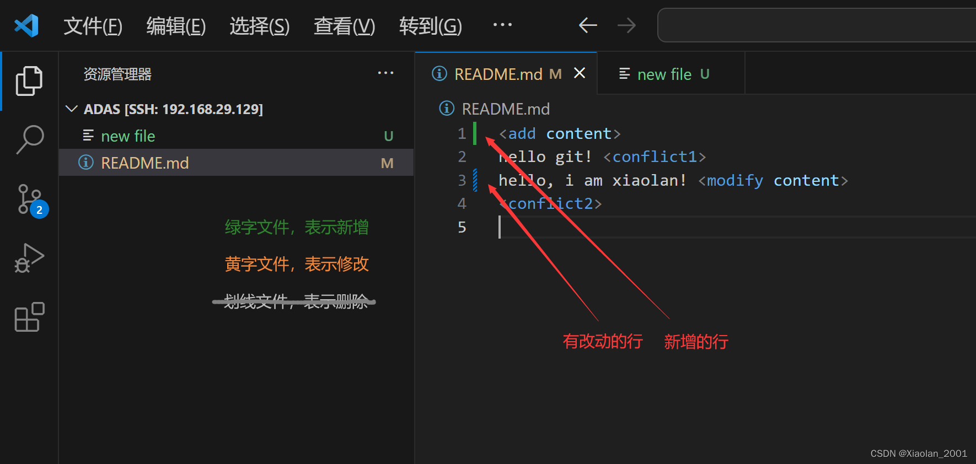Open Source Control view with 2 changes

click(x=33, y=201)
